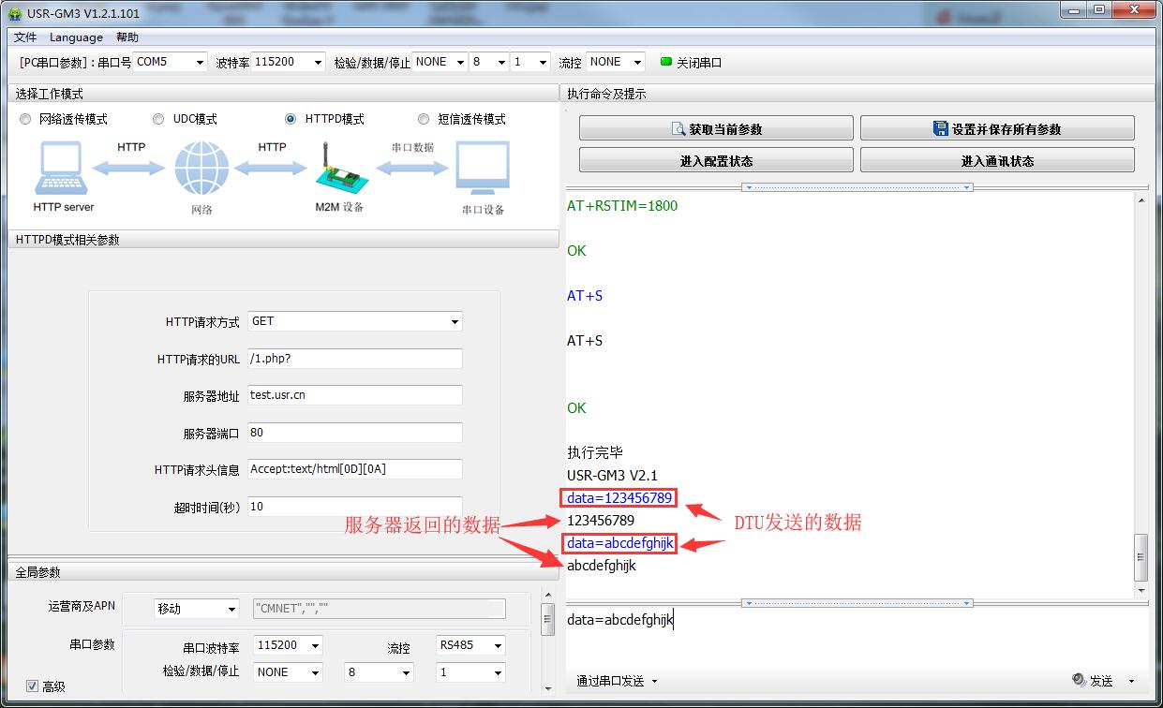Select the 网络透传模式 radio button
This screenshot has width=1163, height=708.
[x=25, y=119]
